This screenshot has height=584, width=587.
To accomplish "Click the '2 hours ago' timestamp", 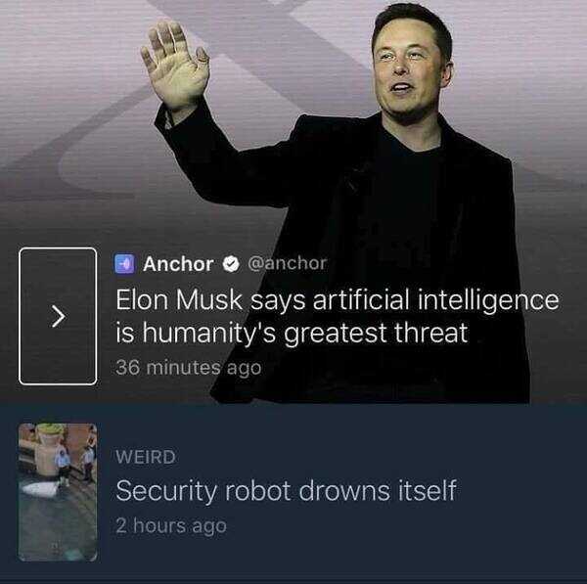I will [171, 525].
